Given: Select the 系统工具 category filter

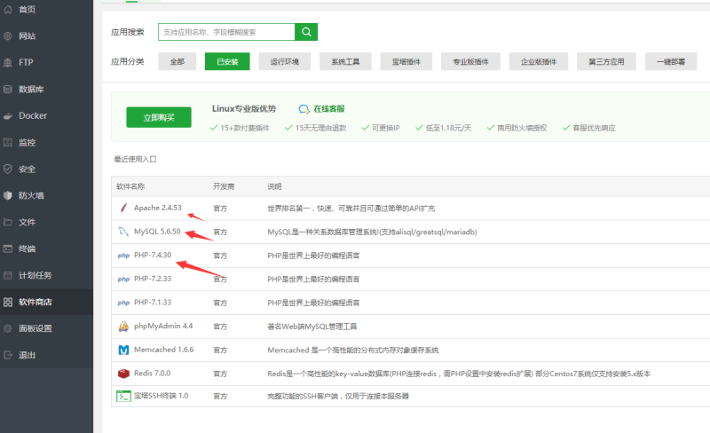Looking at the screenshot, I should pyautogui.click(x=345, y=61).
